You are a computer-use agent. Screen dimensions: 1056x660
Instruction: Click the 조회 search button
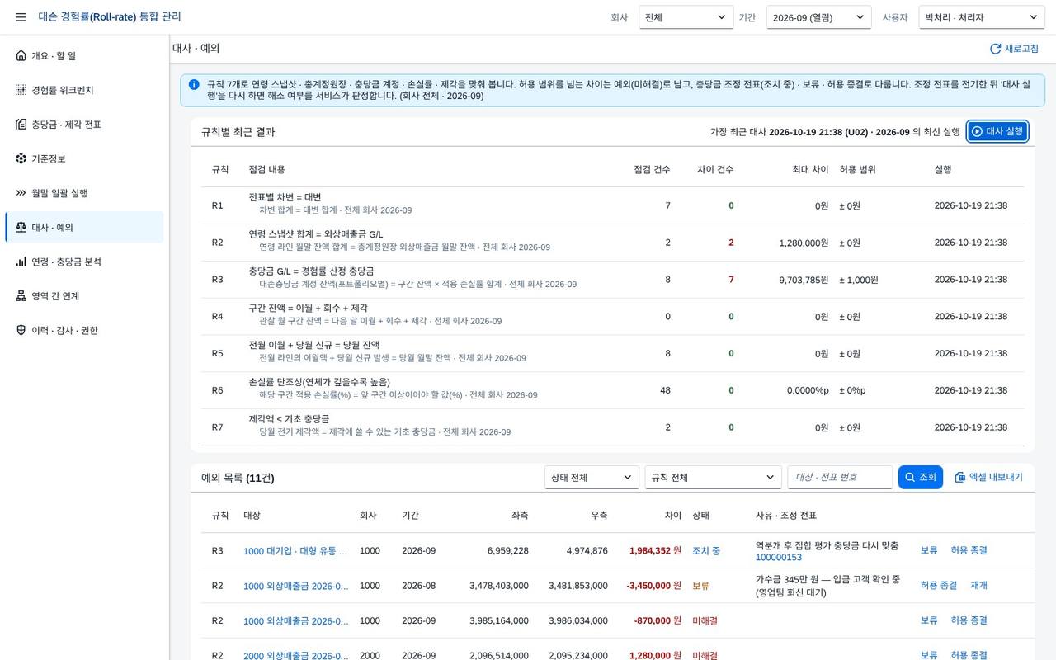[920, 477]
